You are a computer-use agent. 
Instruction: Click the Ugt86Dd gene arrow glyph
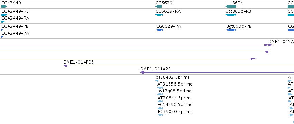[x=231, y=7]
